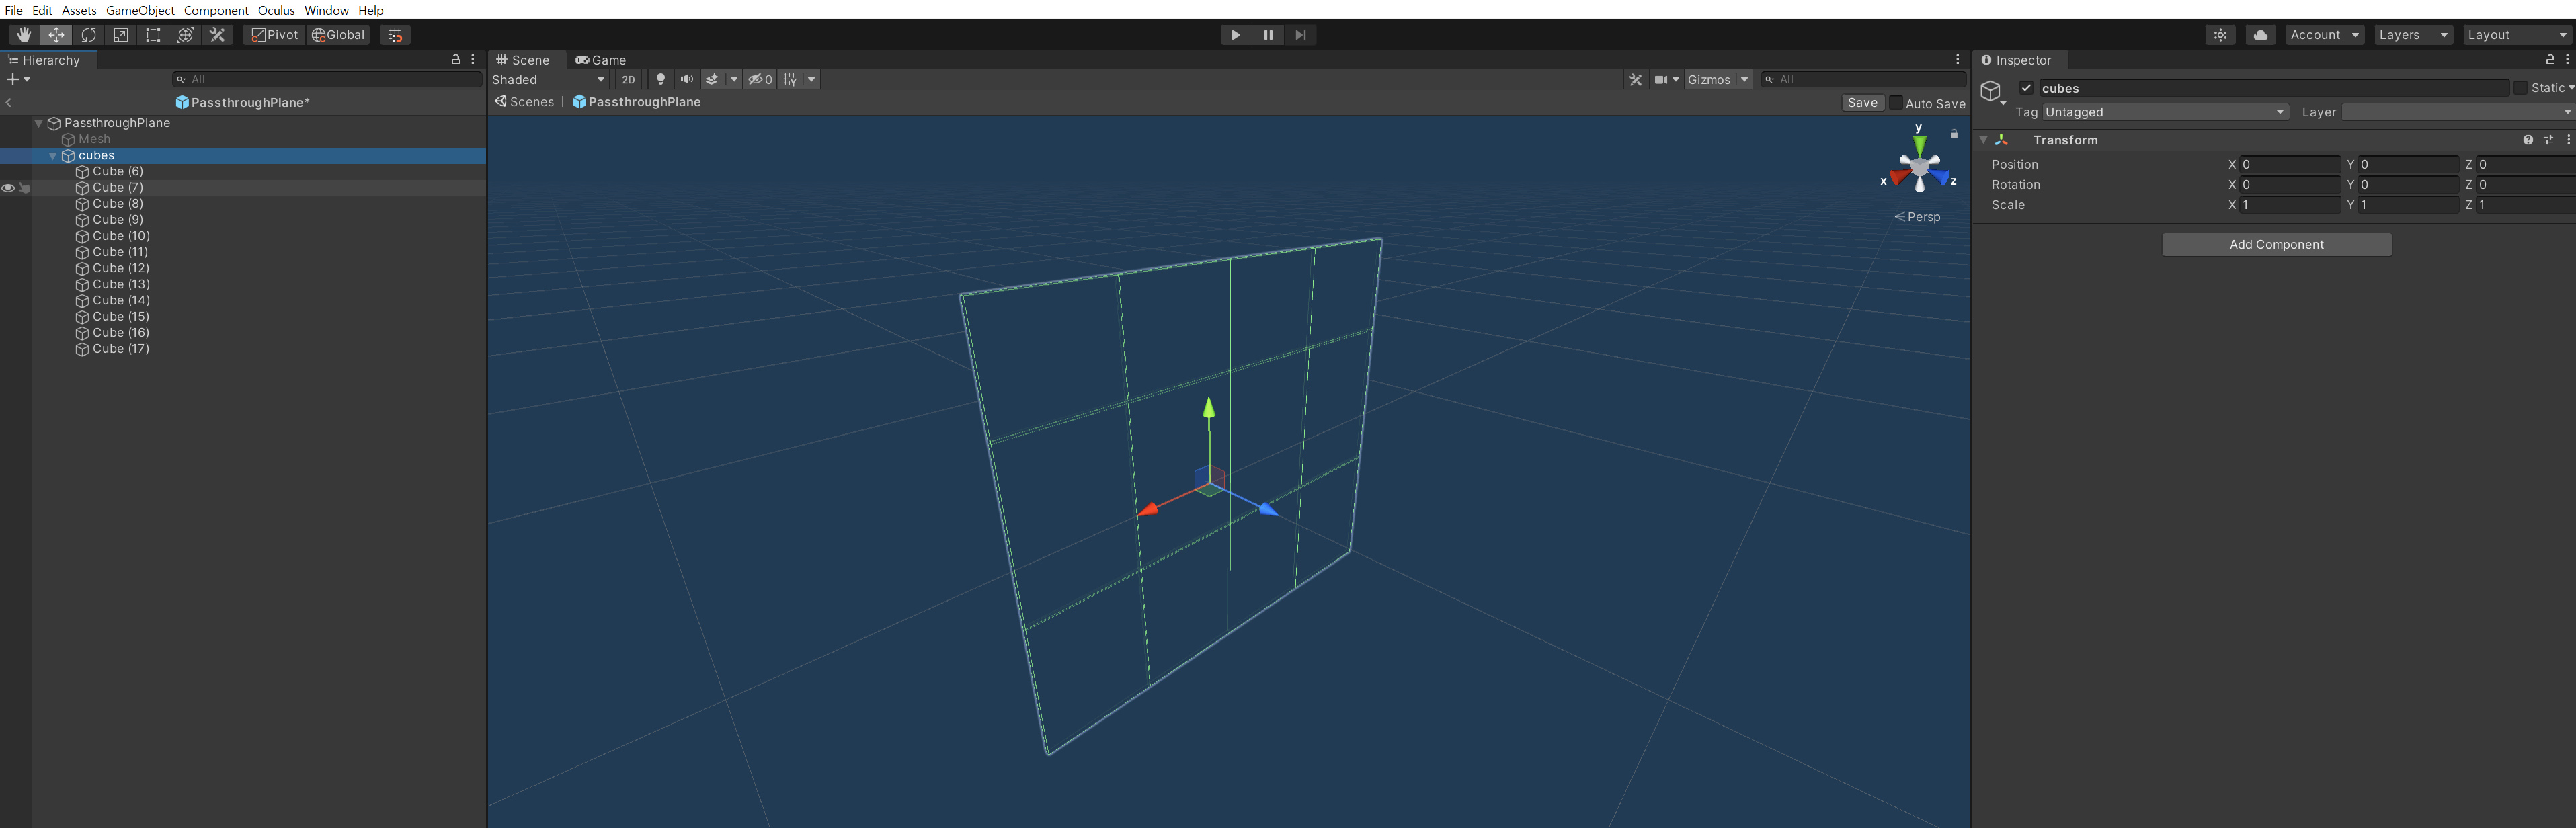Select the Scale tool

click(121, 35)
